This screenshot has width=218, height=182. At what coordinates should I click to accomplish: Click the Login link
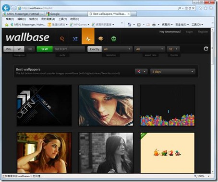(189, 32)
